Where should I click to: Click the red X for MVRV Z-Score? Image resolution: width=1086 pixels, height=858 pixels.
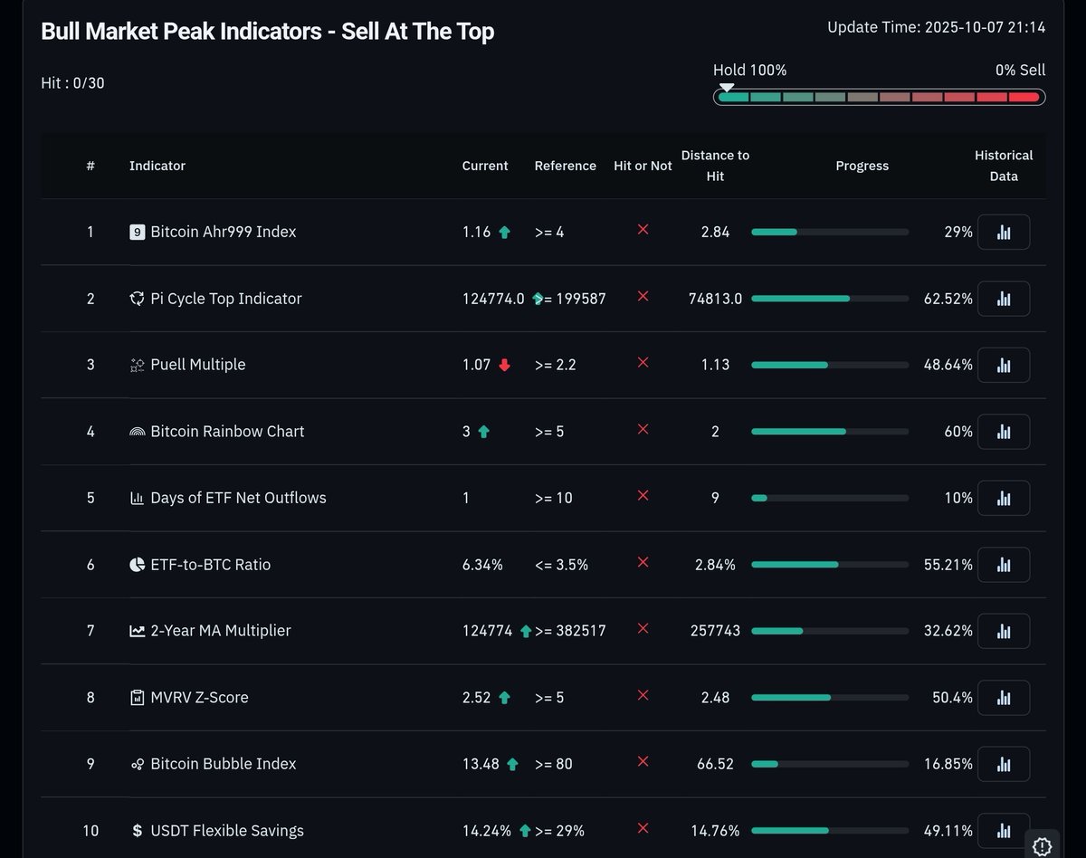[643, 695]
